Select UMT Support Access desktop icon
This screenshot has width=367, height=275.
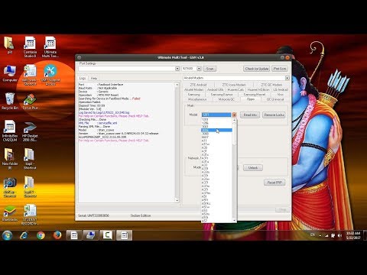pyautogui.click(x=50, y=75)
